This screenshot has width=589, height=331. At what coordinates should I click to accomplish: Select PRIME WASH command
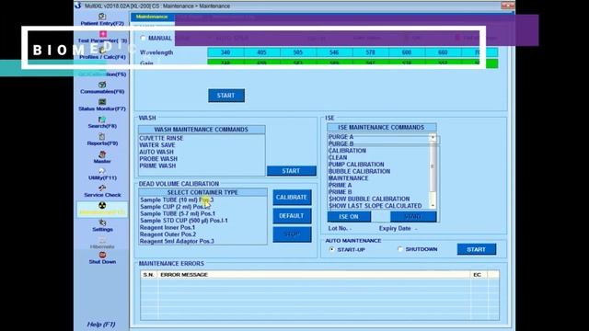pyautogui.click(x=157, y=165)
